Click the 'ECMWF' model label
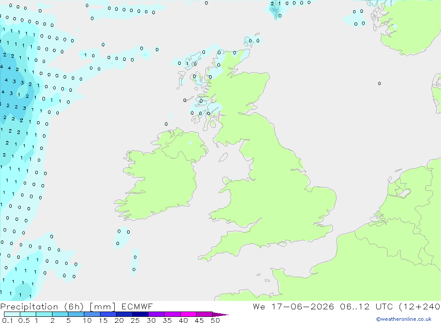 [x=137, y=306]
